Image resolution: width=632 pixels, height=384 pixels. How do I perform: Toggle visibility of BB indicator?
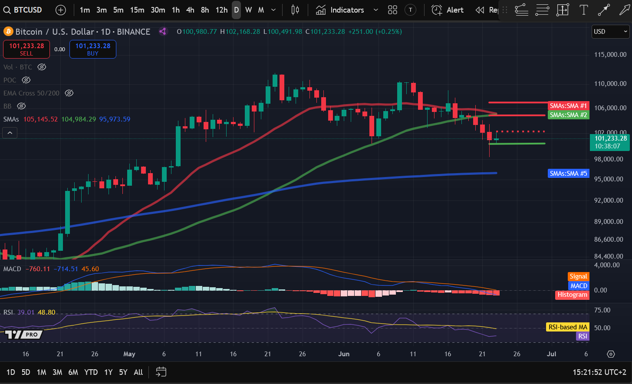coord(21,106)
